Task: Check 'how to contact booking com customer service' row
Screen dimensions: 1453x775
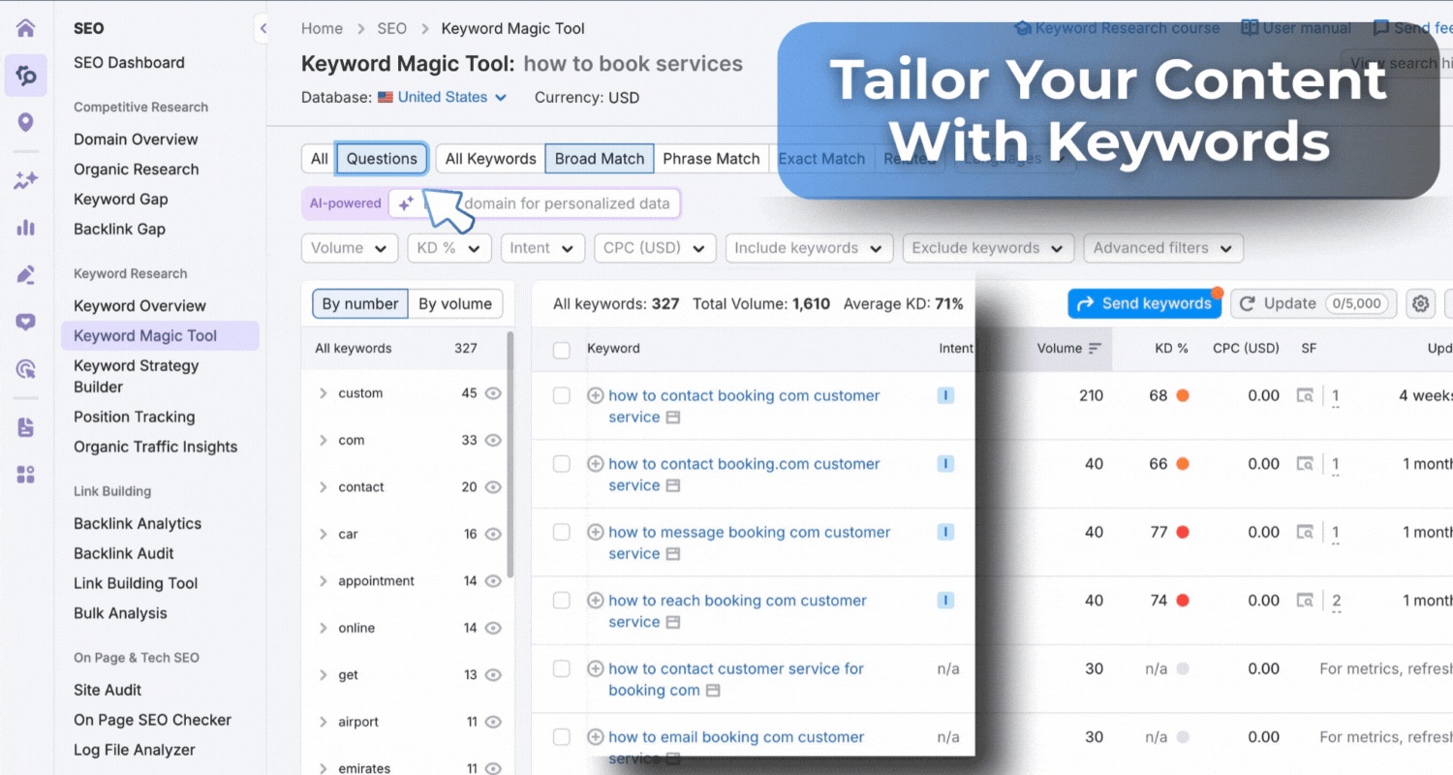Action: pyautogui.click(x=562, y=395)
